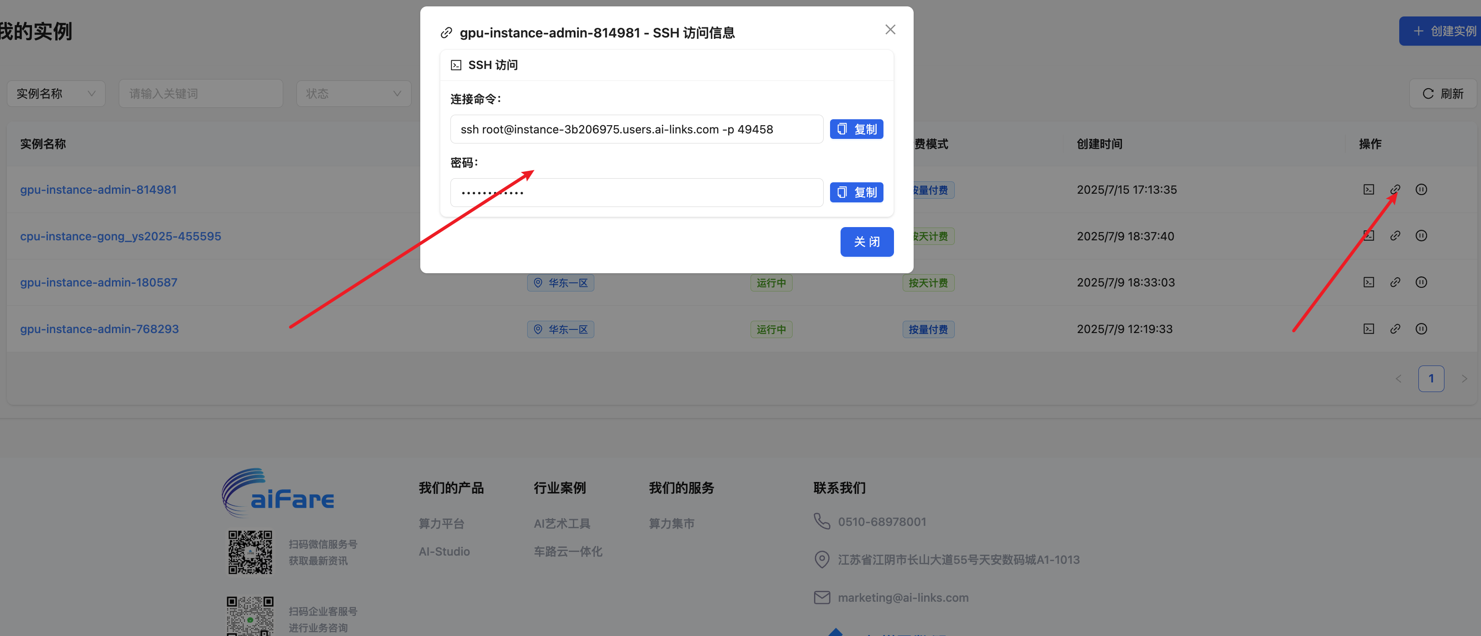Open the gpu-instance-admin-814981 instance link

click(x=98, y=189)
